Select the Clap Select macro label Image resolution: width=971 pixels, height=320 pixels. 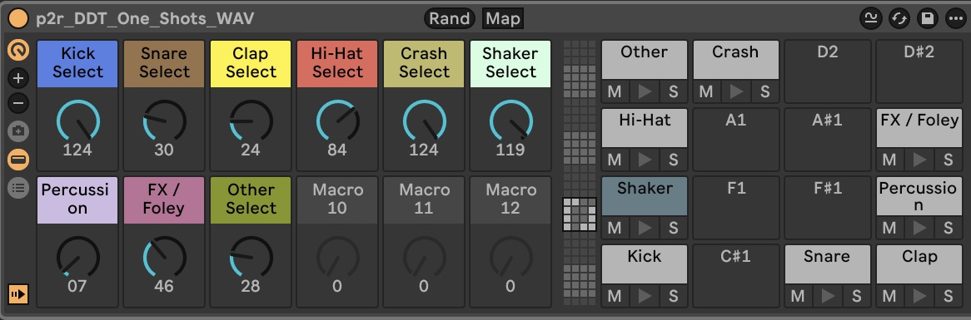point(251,64)
